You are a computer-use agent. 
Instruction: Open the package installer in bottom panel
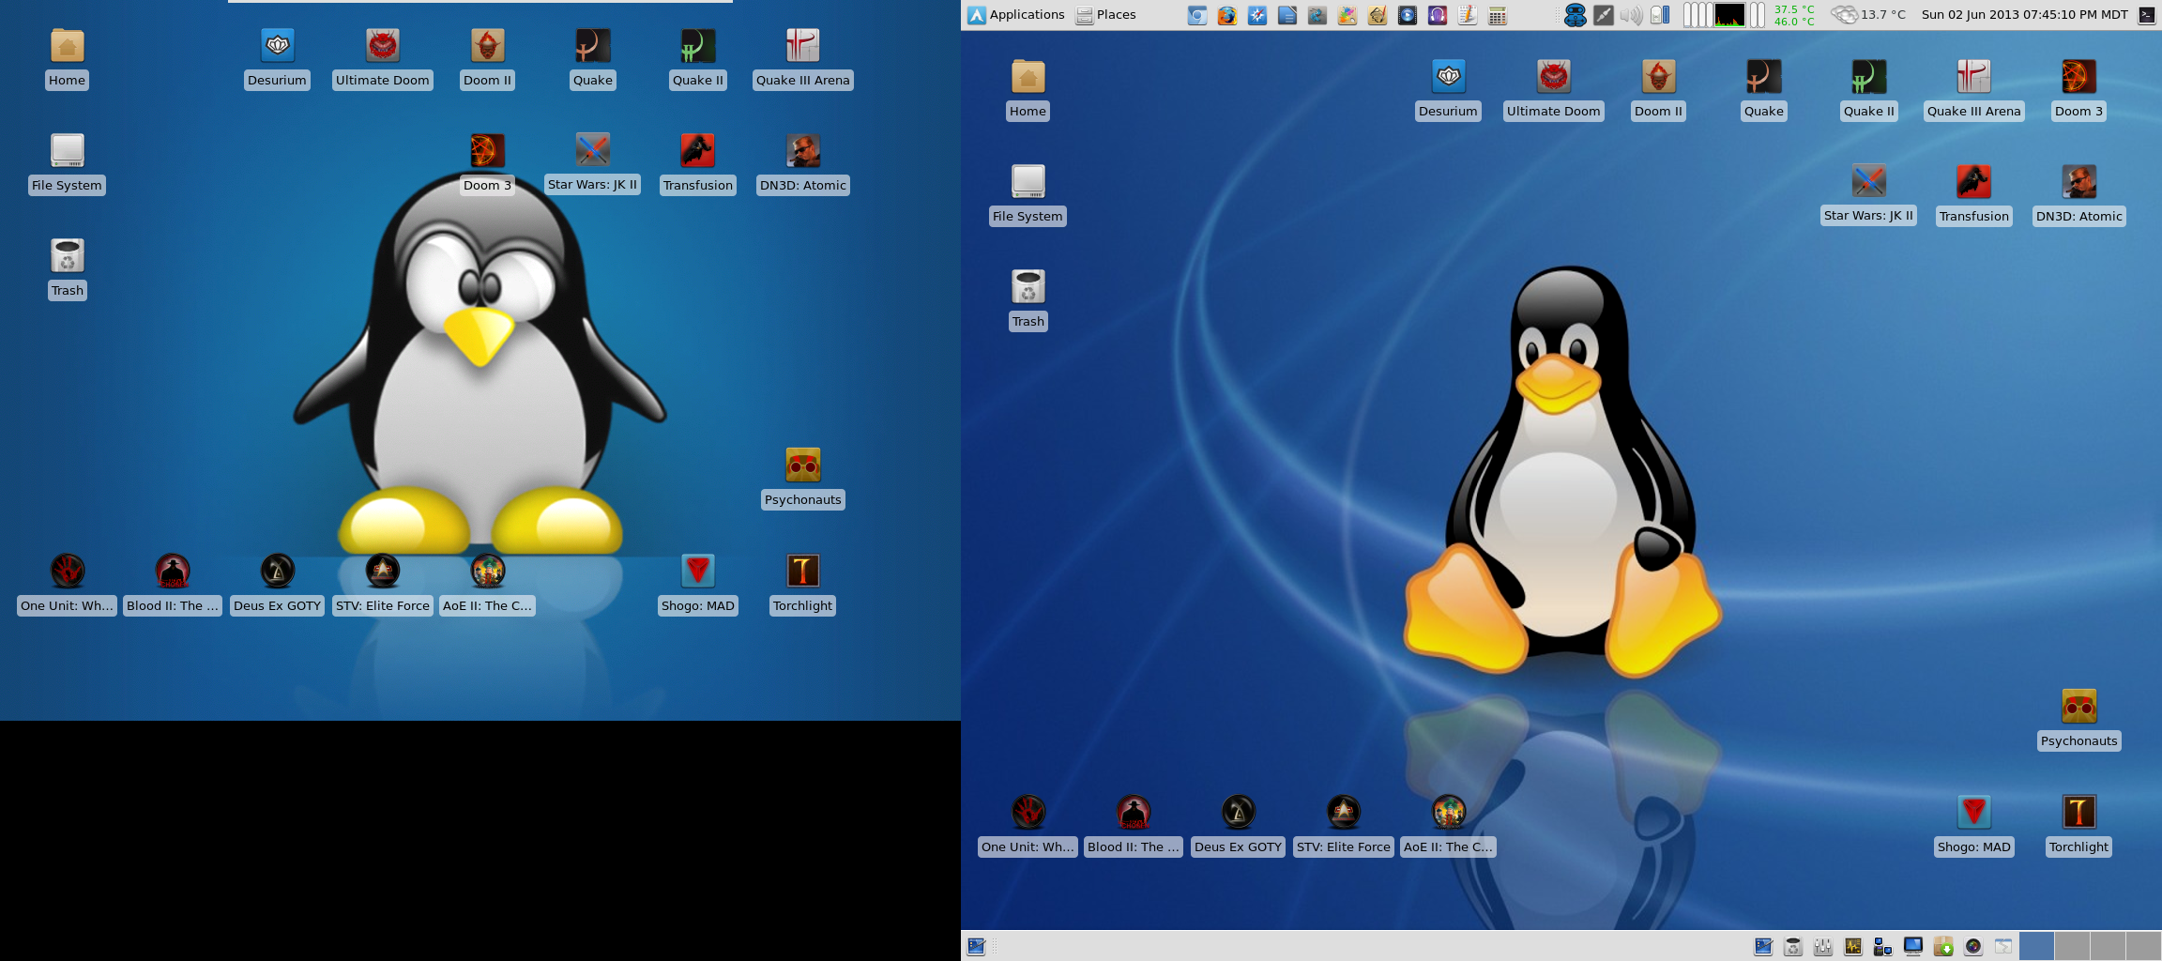pos(1943,946)
